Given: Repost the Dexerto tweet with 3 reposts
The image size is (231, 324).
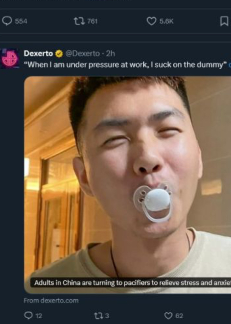Looking at the screenshot, I should point(98,315).
